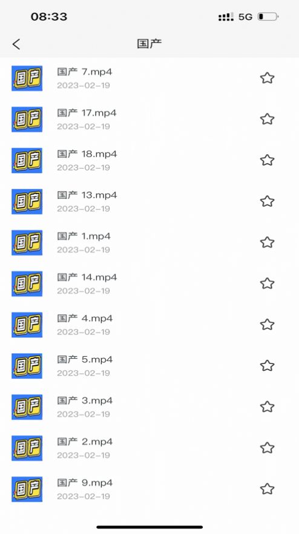Tap the battery indicator in status bar

[268, 16]
